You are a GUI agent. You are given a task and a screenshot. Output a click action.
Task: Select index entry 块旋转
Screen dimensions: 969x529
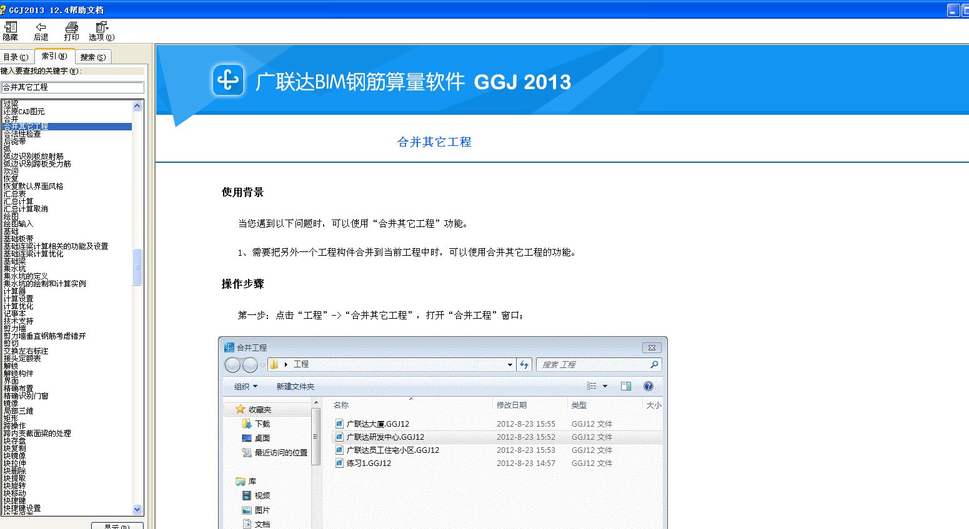tap(14, 486)
